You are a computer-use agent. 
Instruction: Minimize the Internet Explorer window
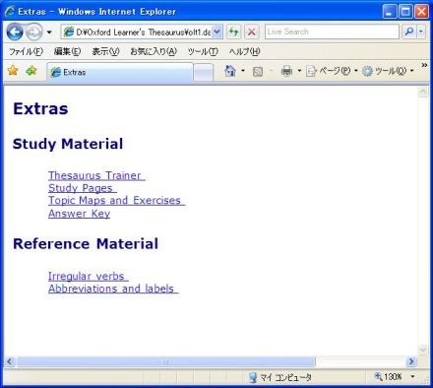390,12
